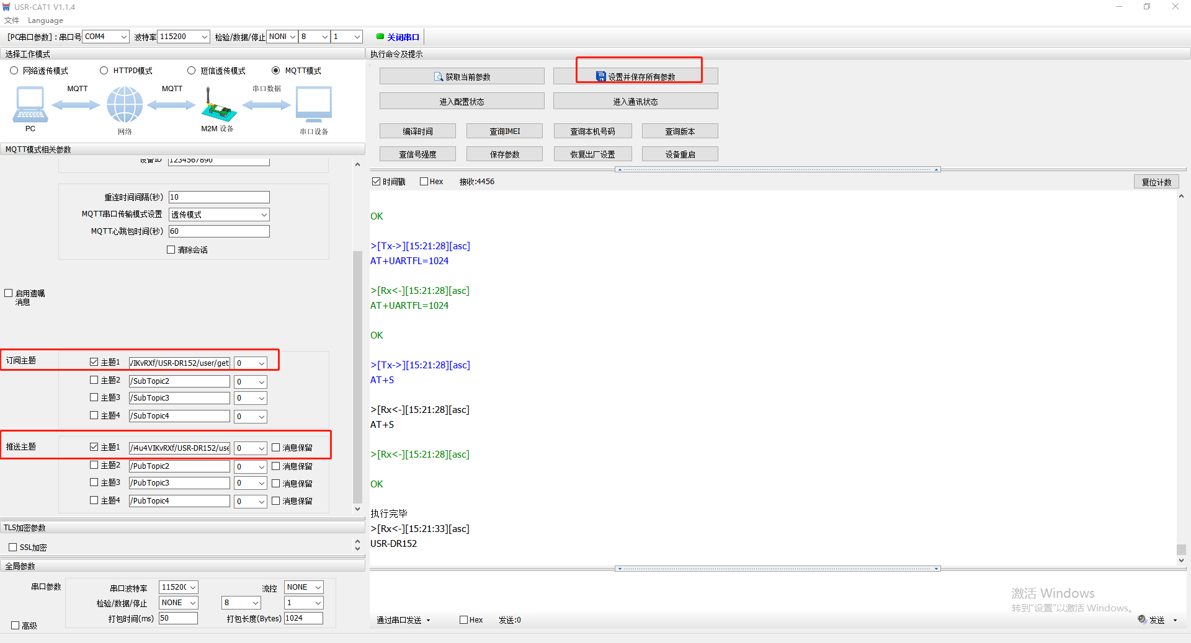The height and width of the screenshot is (643, 1191).
Task: Click the magnifier icon on 获取当前参数
Action: tap(439, 77)
